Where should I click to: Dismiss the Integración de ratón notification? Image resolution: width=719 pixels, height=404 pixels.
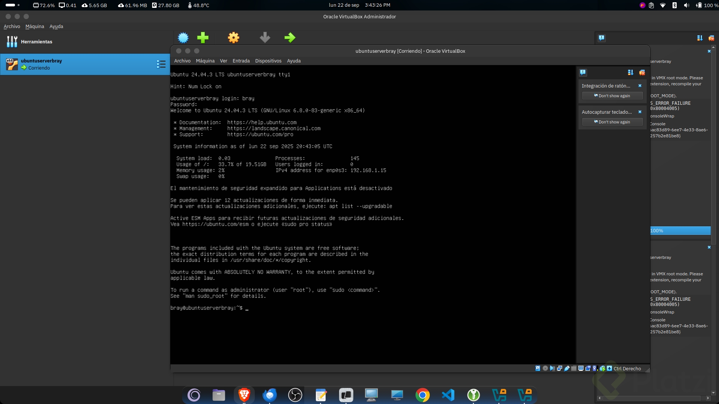(640, 86)
